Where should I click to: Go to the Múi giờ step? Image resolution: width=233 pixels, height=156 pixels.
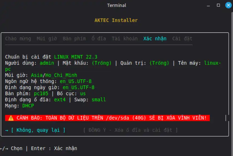(47, 39)
